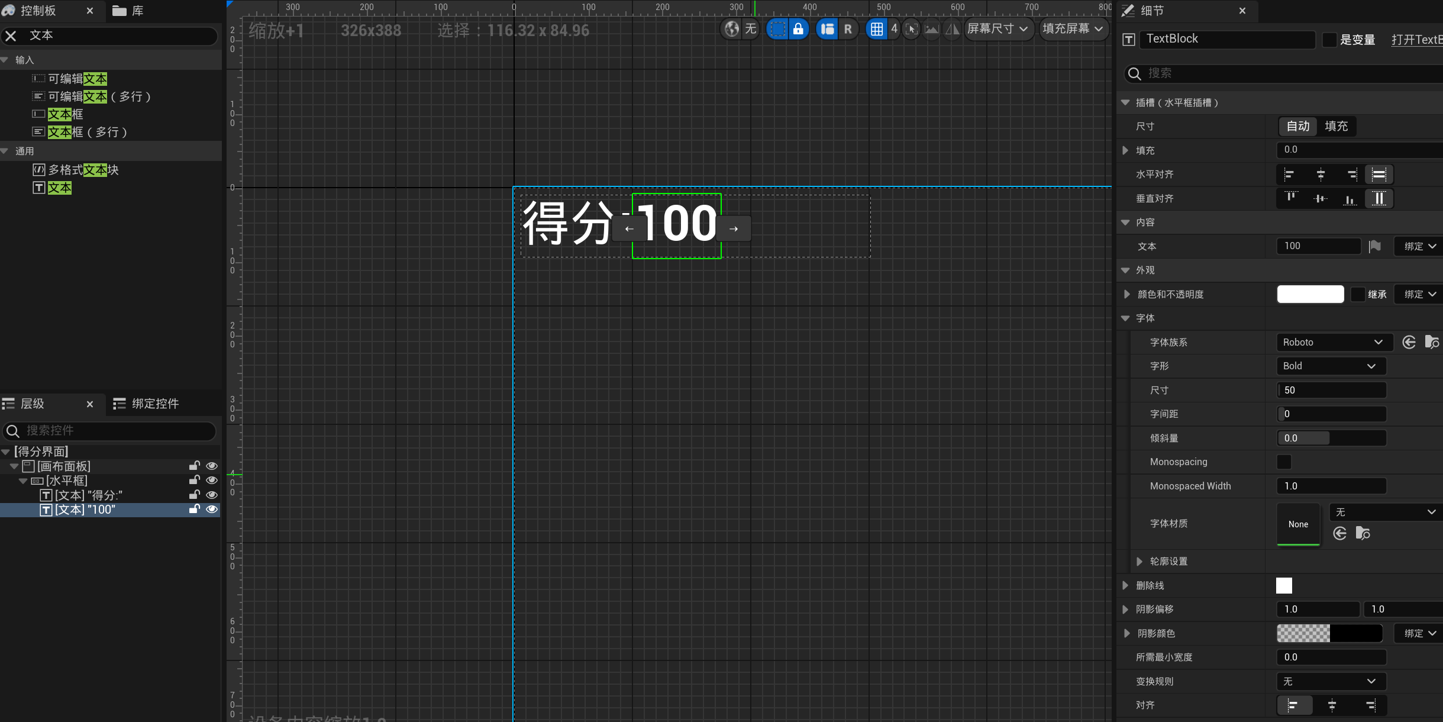Hide the 水平框 layer with eye icon
The image size is (1443, 722).
[x=212, y=481]
